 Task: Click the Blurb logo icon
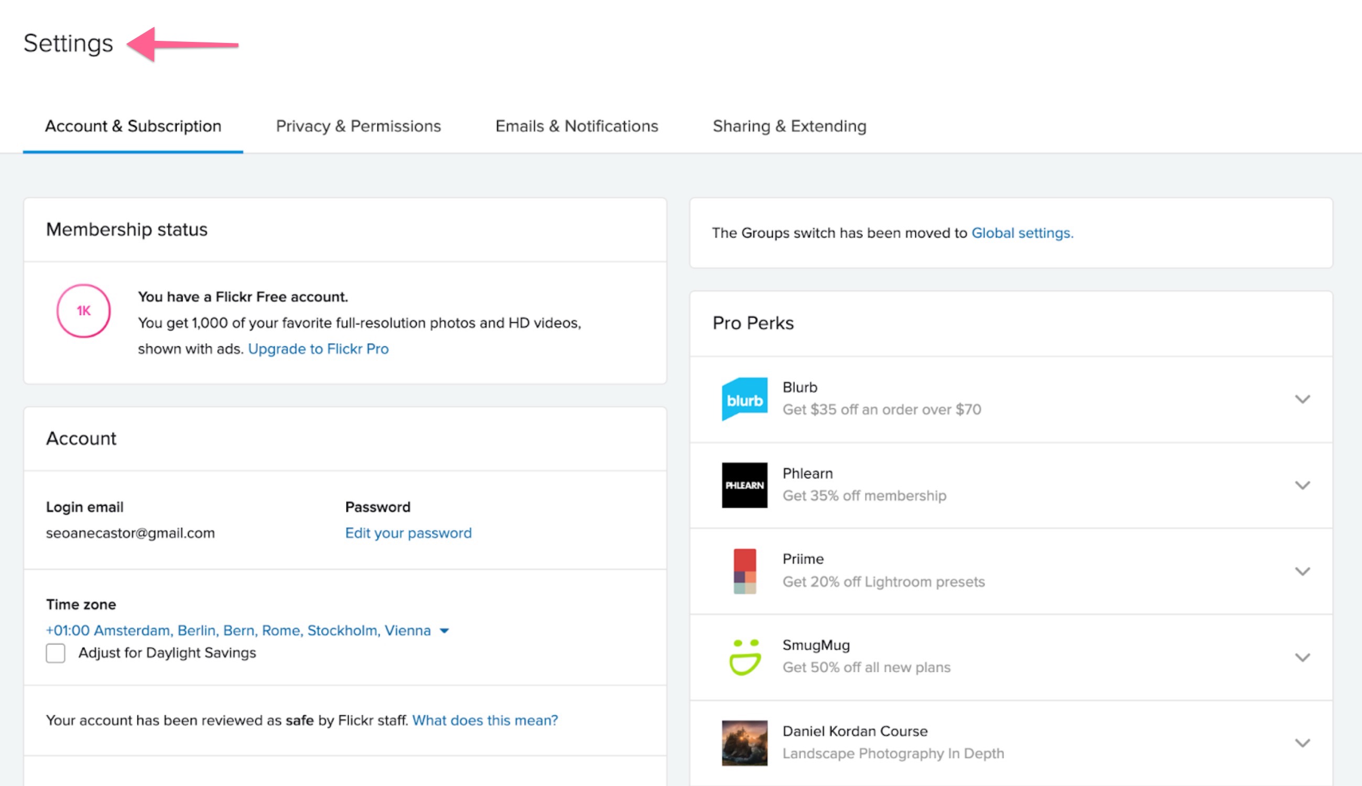744,399
